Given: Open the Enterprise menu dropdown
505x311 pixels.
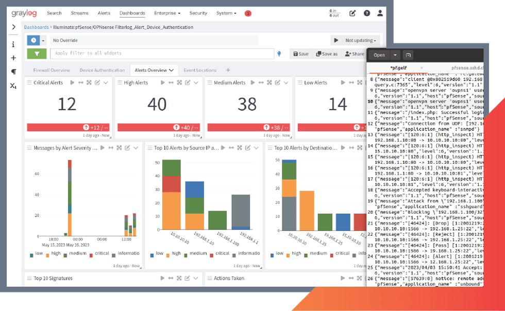Looking at the screenshot, I should click(x=167, y=13).
